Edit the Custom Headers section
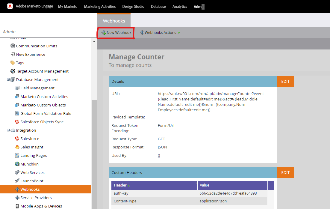 point(285,172)
